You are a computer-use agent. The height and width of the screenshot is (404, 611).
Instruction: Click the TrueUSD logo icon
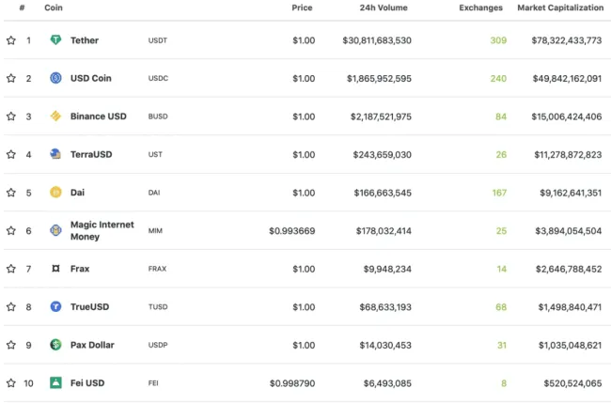click(x=55, y=306)
